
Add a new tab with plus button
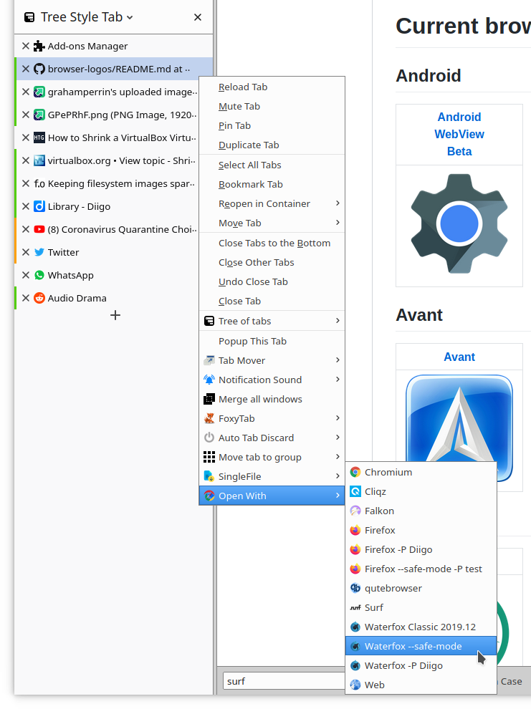(x=115, y=315)
